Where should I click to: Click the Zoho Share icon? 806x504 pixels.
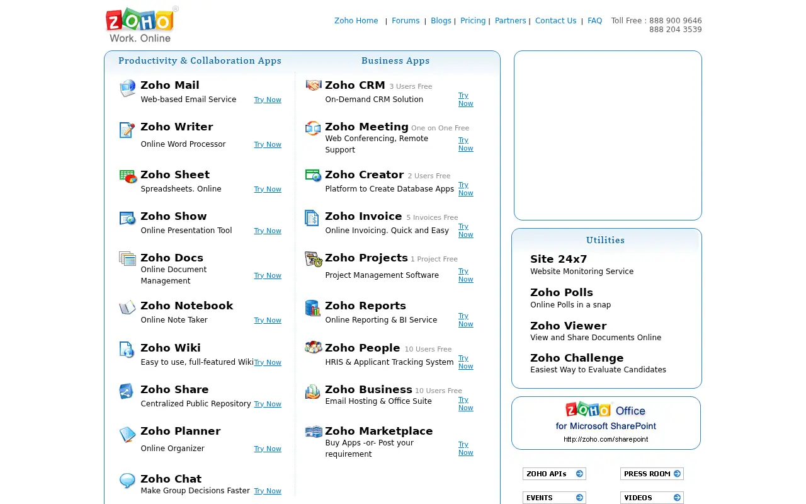[x=127, y=391]
